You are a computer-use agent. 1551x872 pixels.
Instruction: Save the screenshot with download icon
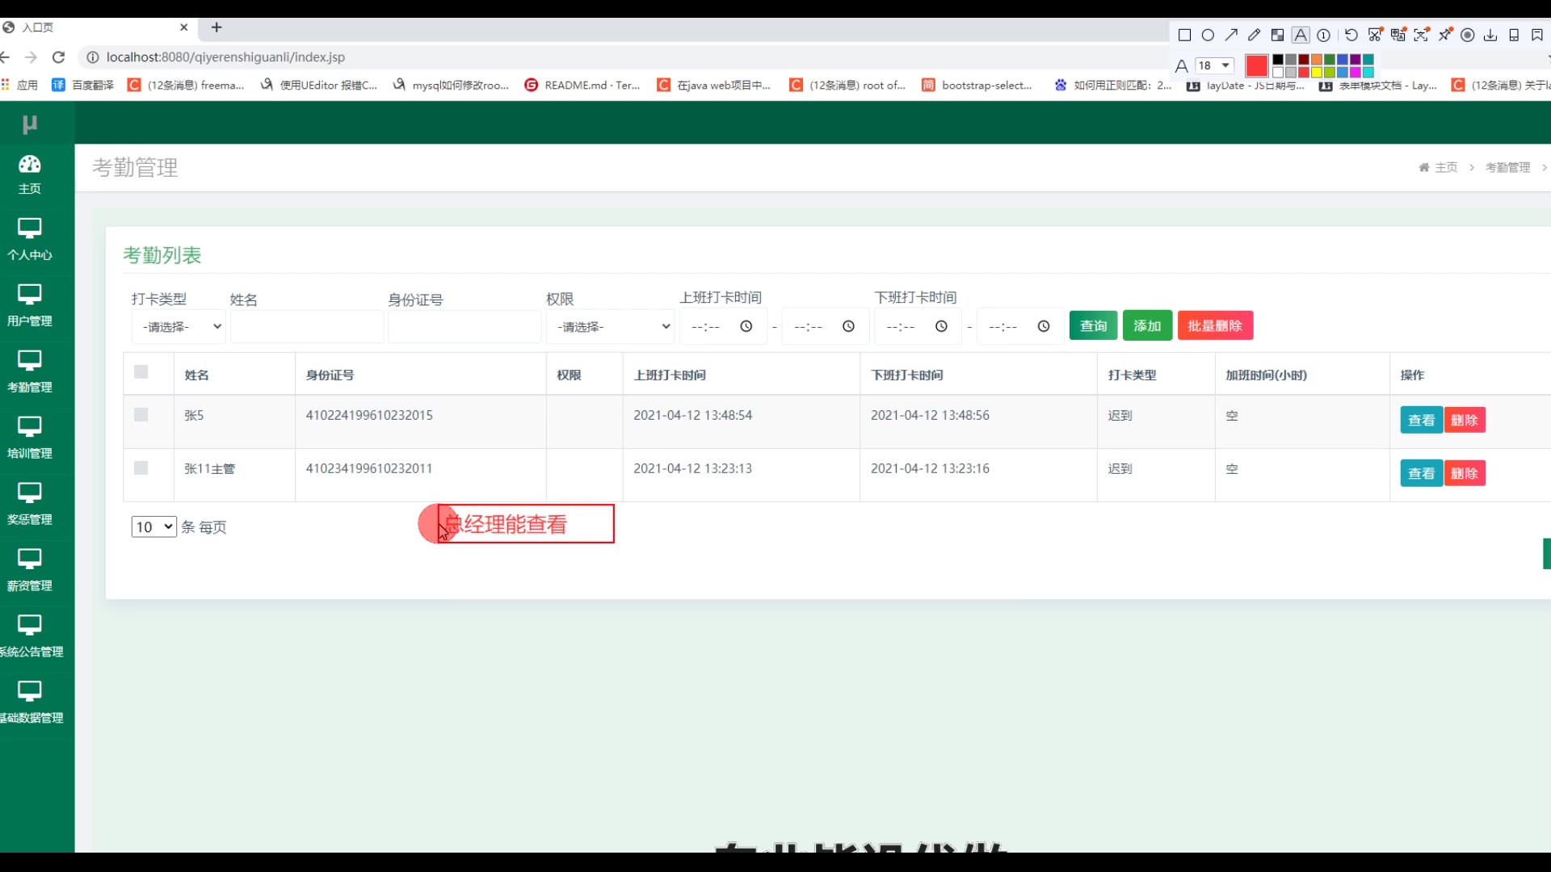pos(1490,35)
